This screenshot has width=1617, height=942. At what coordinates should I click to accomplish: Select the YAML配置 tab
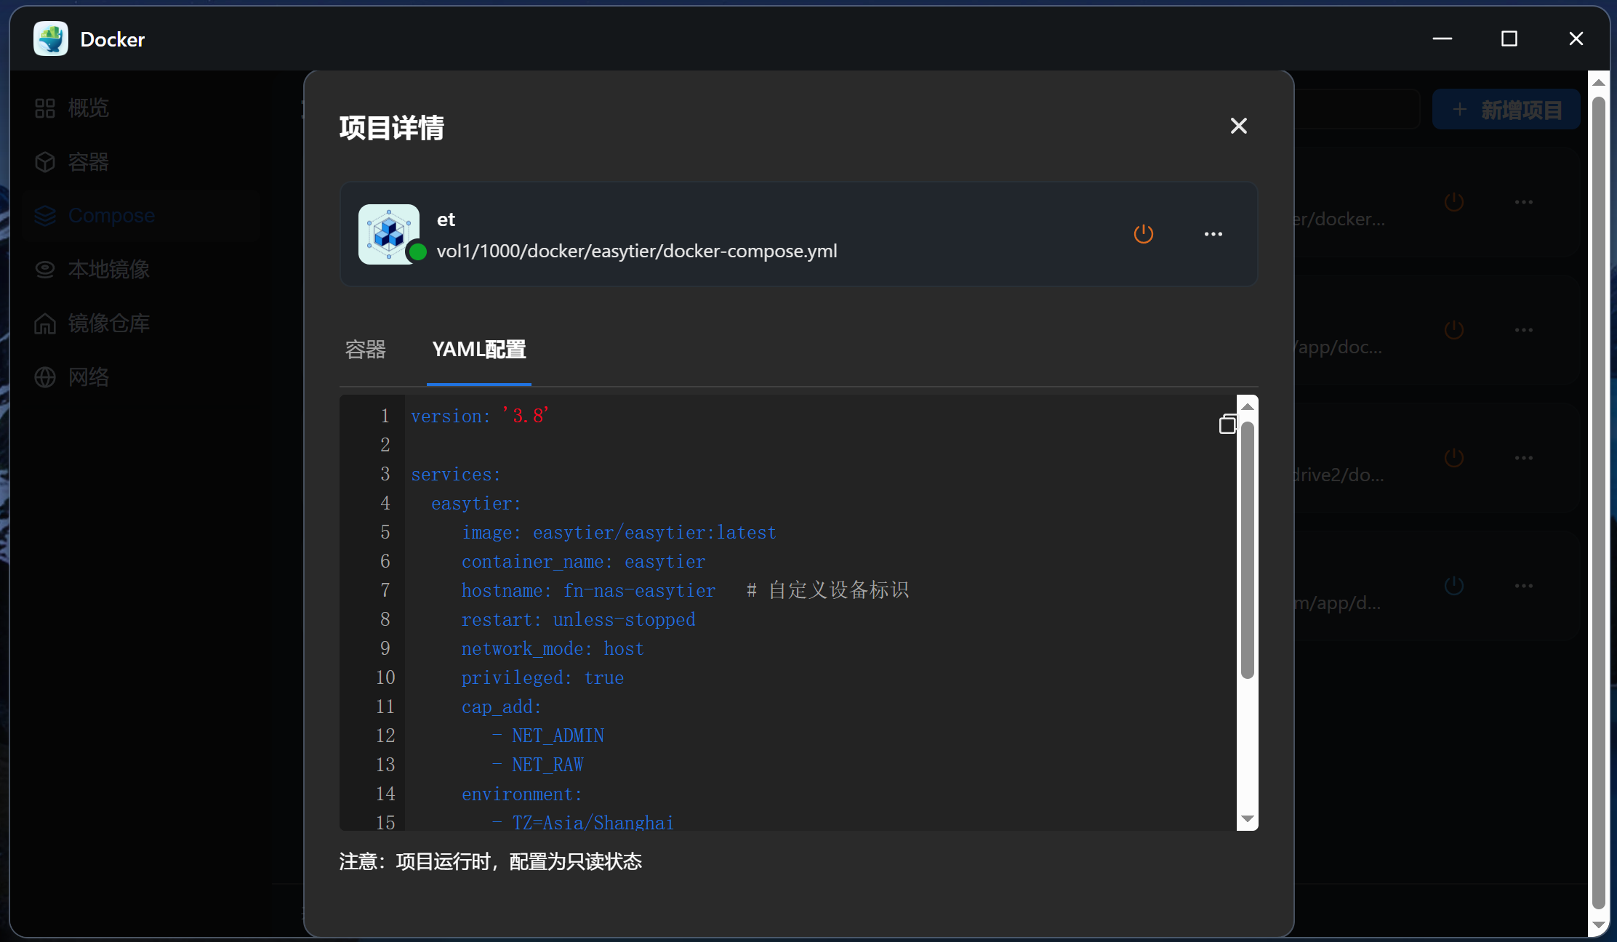pyautogui.click(x=478, y=350)
